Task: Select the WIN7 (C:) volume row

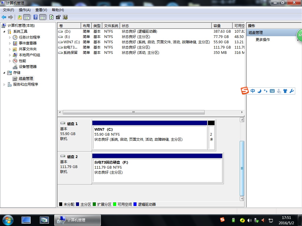Action: pos(151,42)
